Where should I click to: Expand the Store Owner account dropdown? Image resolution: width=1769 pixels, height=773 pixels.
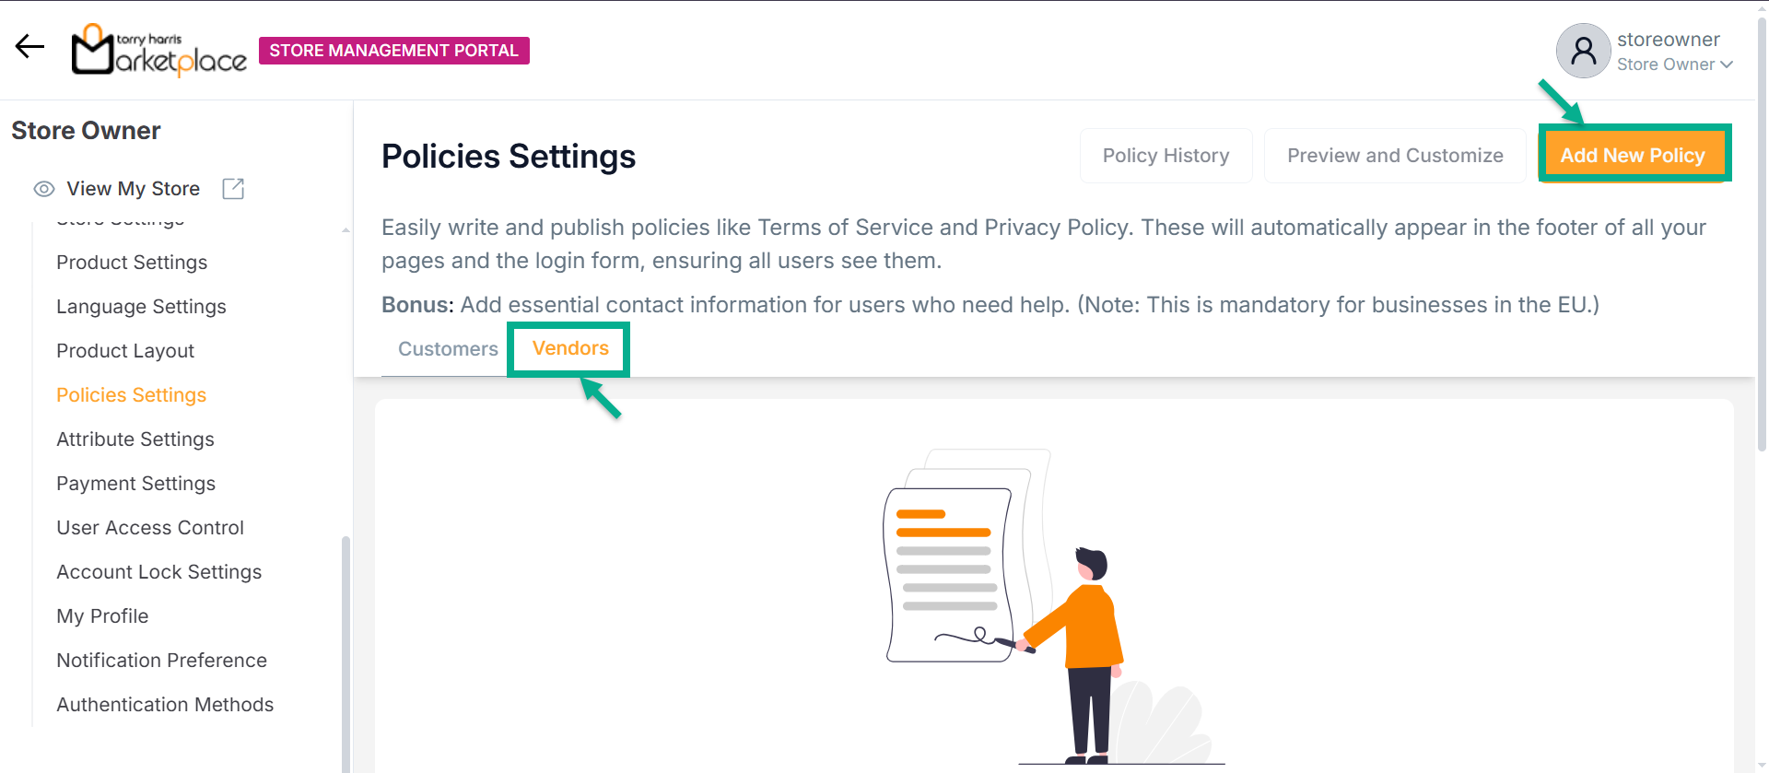click(x=1726, y=64)
